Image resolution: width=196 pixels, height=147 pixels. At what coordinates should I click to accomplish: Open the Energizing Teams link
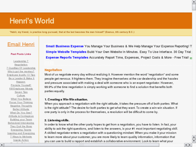[21, 130]
